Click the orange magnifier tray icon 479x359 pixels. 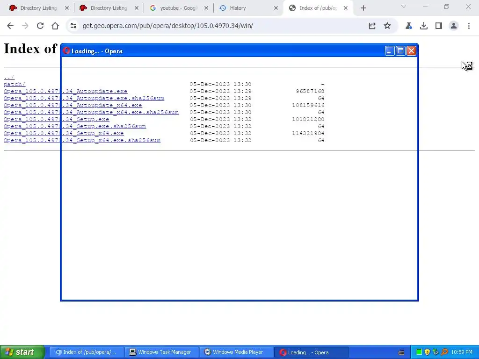[x=444, y=352]
